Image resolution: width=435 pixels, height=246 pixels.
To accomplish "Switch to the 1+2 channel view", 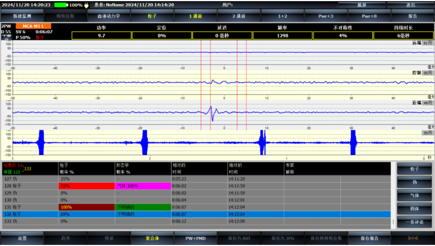I will point(283,16).
